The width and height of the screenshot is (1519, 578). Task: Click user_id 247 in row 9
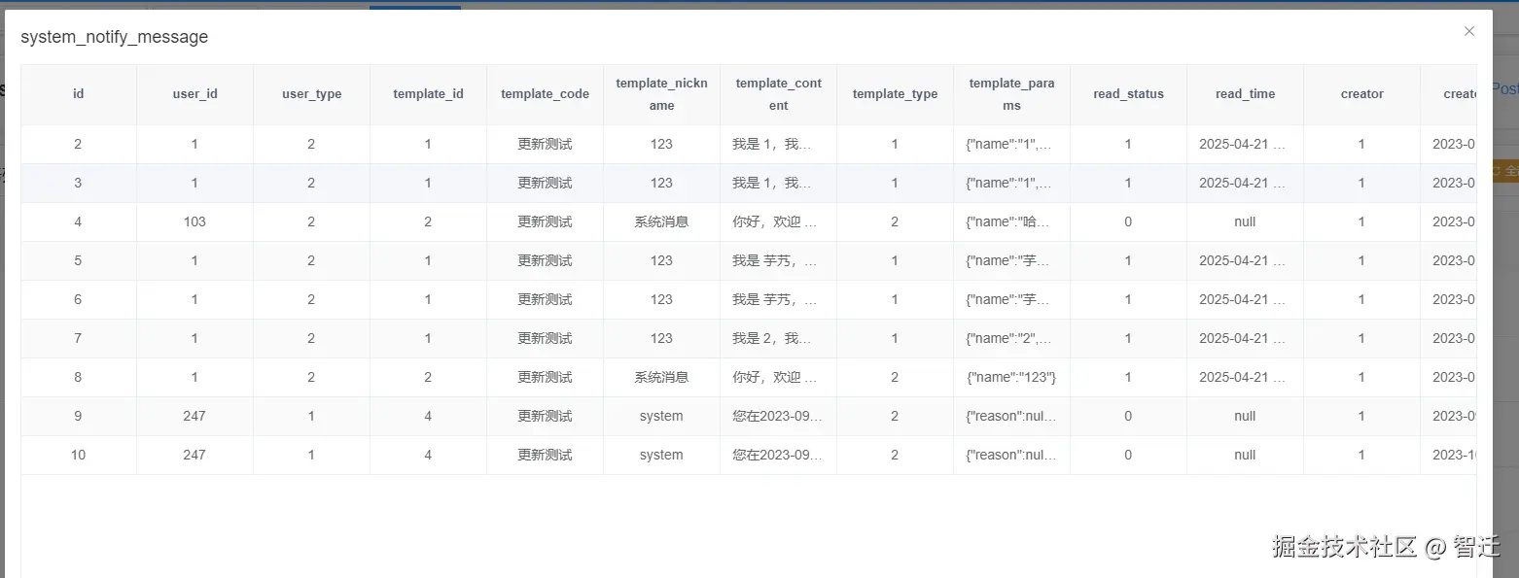(x=194, y=416)
